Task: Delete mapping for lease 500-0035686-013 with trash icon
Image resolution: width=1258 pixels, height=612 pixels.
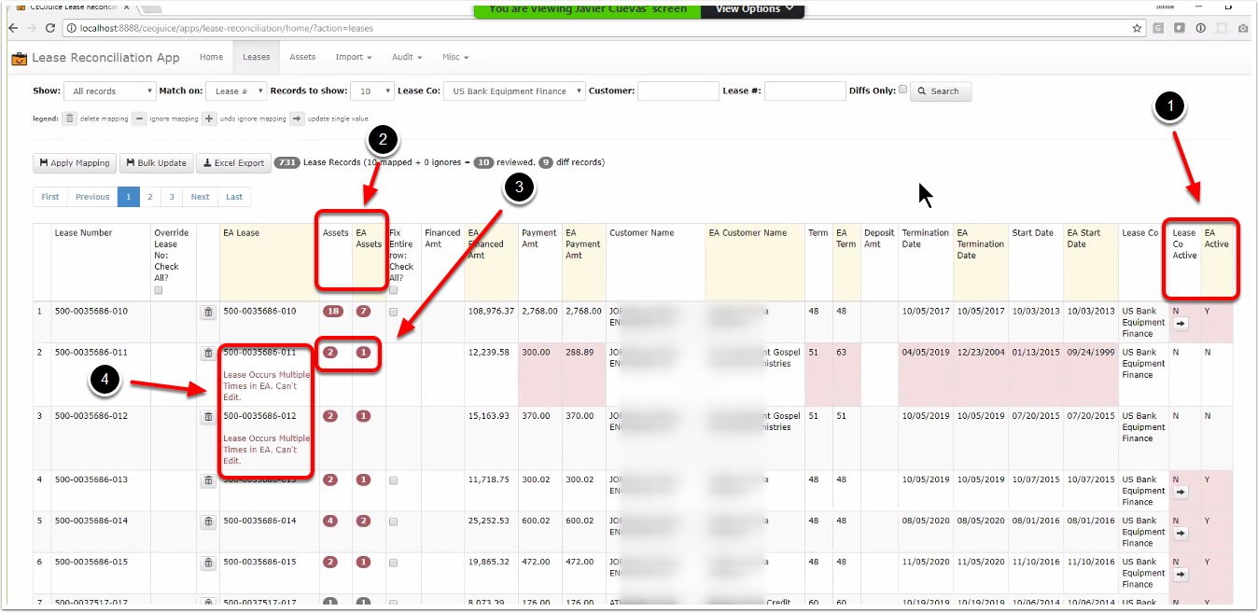Action: click(208, 480)
